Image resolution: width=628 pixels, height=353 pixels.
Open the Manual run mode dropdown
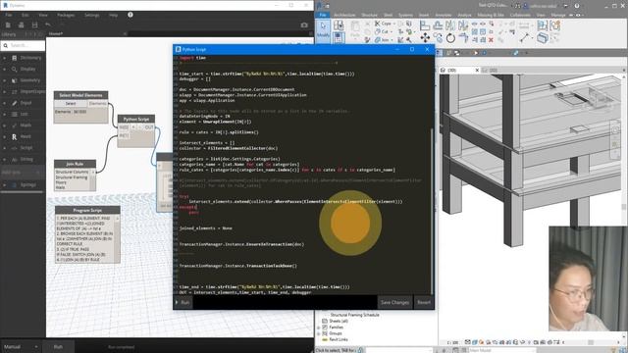pyautogui.click(x=21, y=346)
